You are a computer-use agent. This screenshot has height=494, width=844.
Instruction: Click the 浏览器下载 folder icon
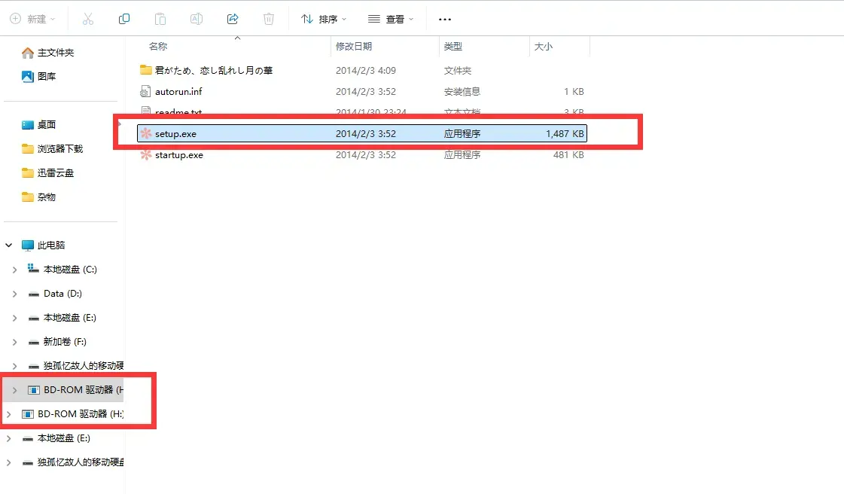pyautogui.click(x=27, y=148)
